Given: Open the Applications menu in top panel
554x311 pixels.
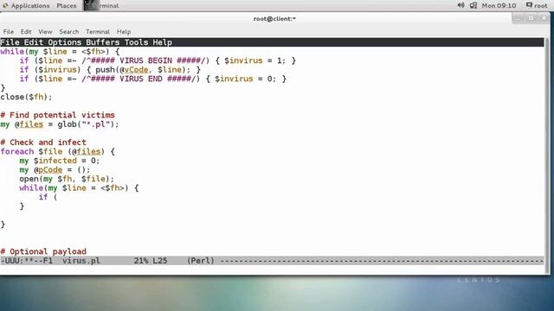Looking at the screenshot, I should (27, 6).
